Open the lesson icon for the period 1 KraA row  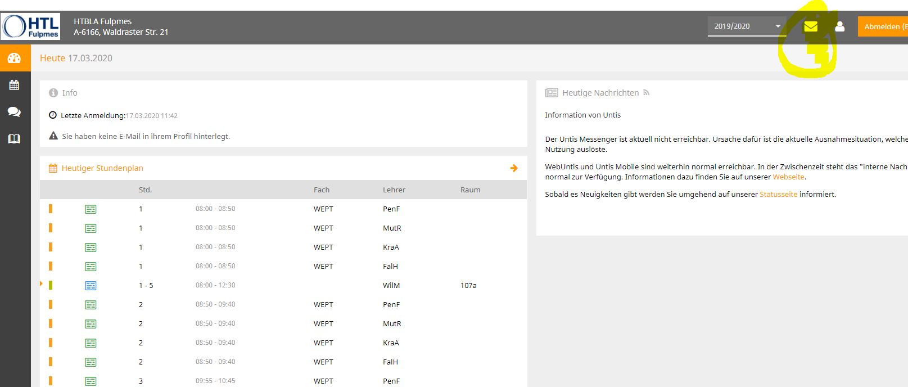[91, 247]
